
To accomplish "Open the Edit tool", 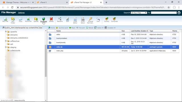I will coord(67,20).
